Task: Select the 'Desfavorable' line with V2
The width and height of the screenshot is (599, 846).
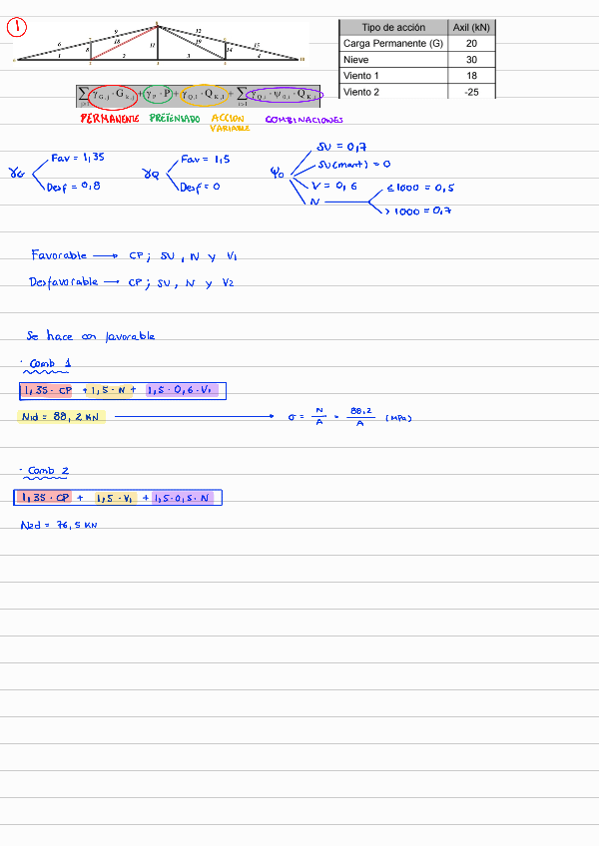Action: pos(131,282)
